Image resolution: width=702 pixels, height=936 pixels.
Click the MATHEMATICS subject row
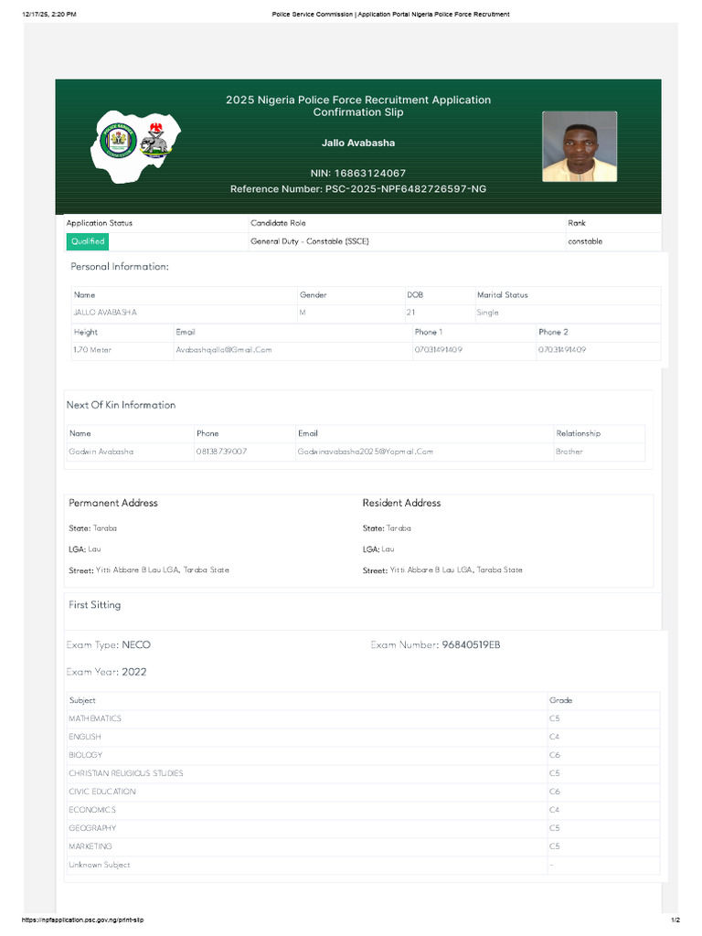(x=364, y=718)
